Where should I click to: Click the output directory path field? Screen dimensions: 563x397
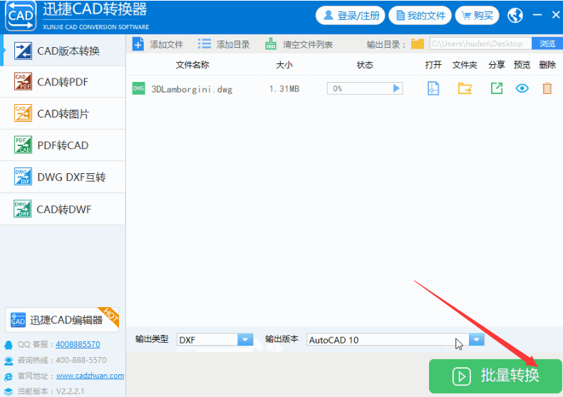click(480, 44)
